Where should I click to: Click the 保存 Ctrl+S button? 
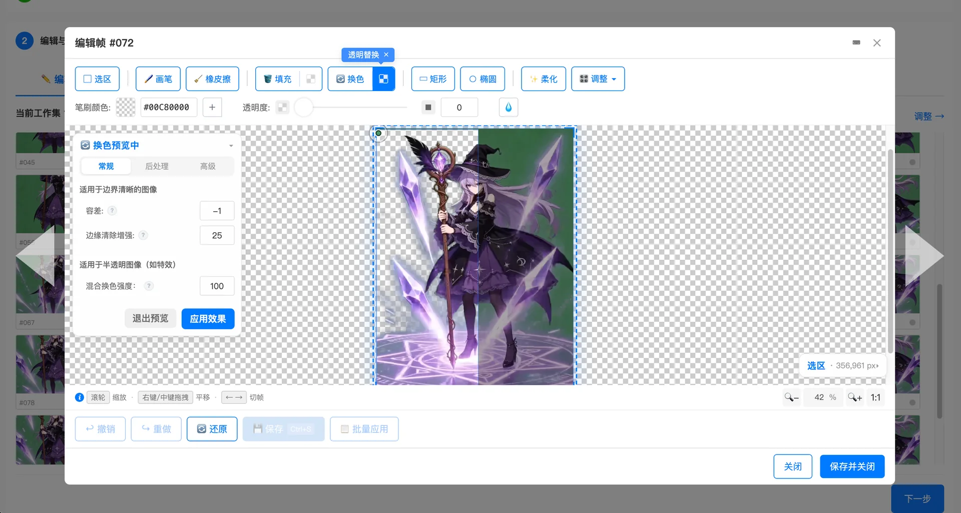pyautogui.click(x=283, y=429)
